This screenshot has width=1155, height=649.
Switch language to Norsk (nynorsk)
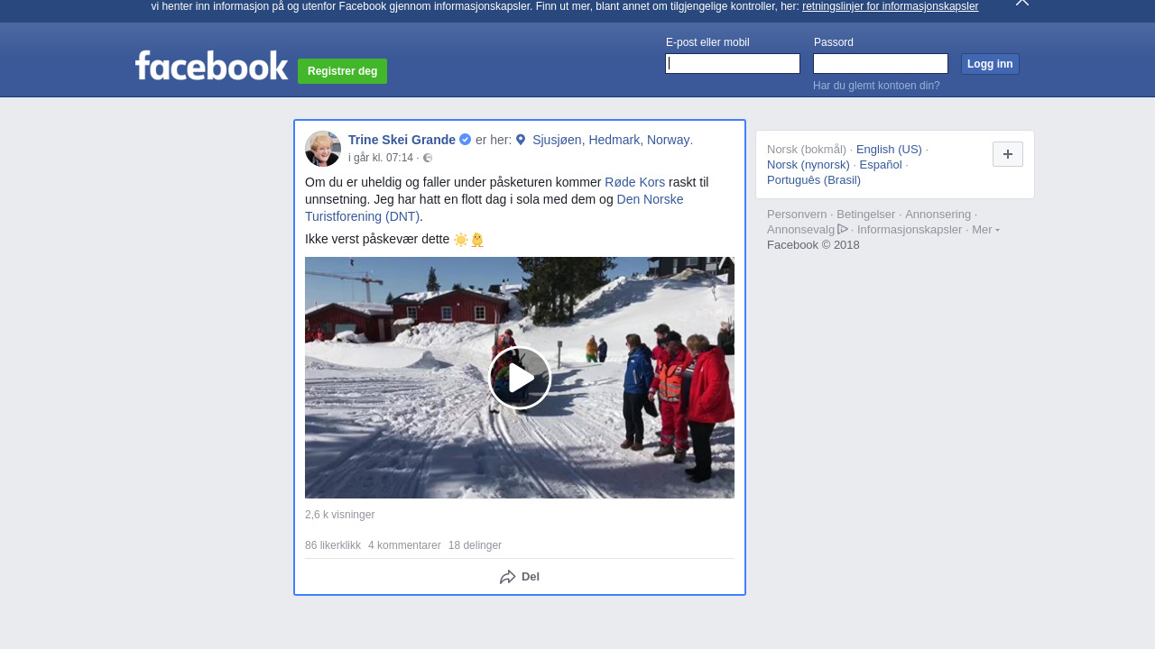tap(808, 165)
